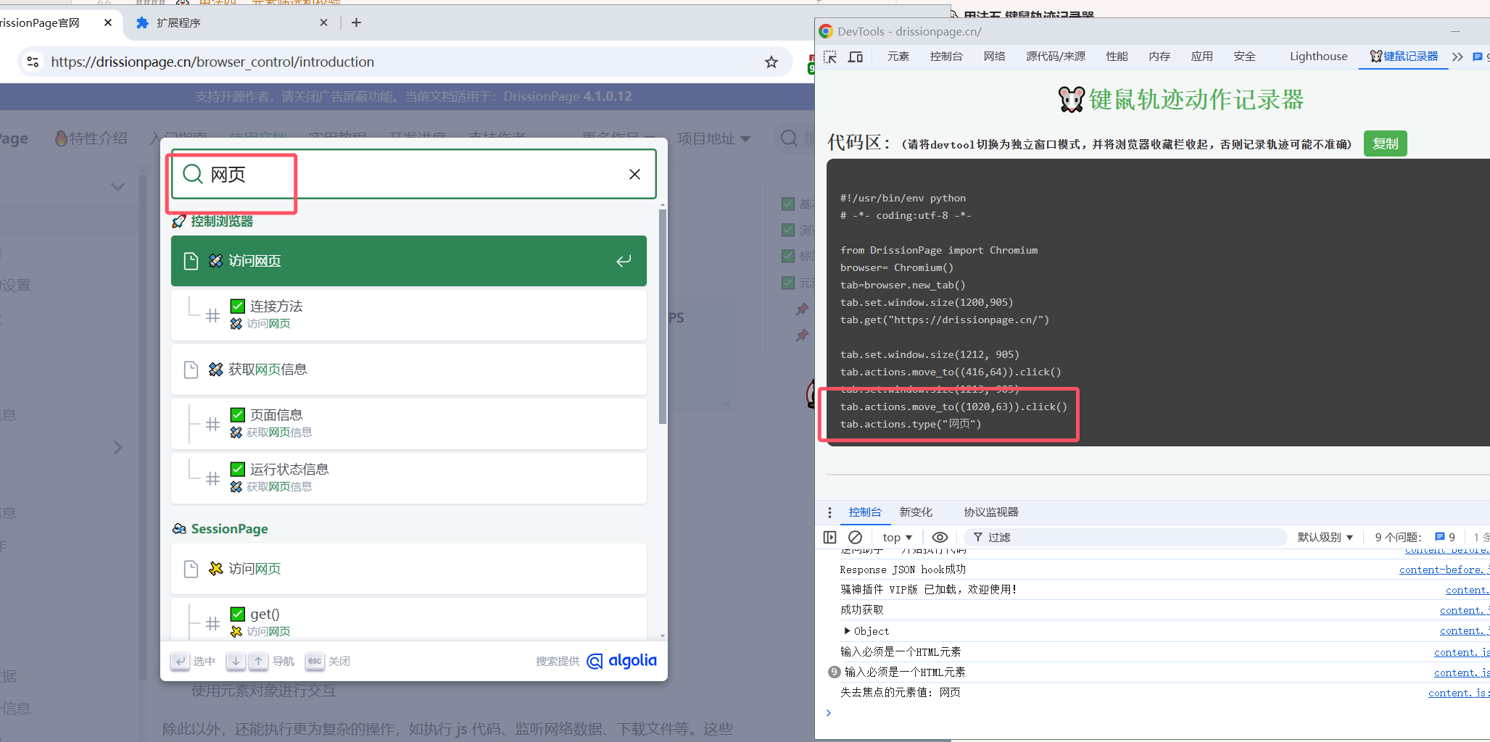
Task: Open the 协议监视器 drawer tab
Action: point(991,512)
